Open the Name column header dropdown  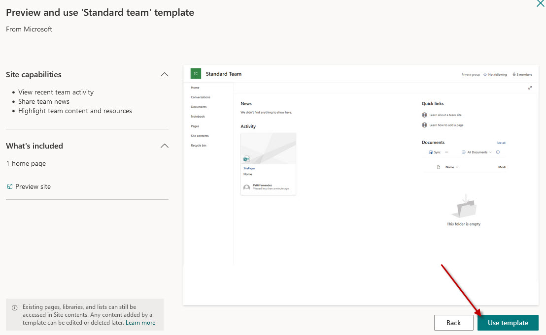click(x=452, y=167)
